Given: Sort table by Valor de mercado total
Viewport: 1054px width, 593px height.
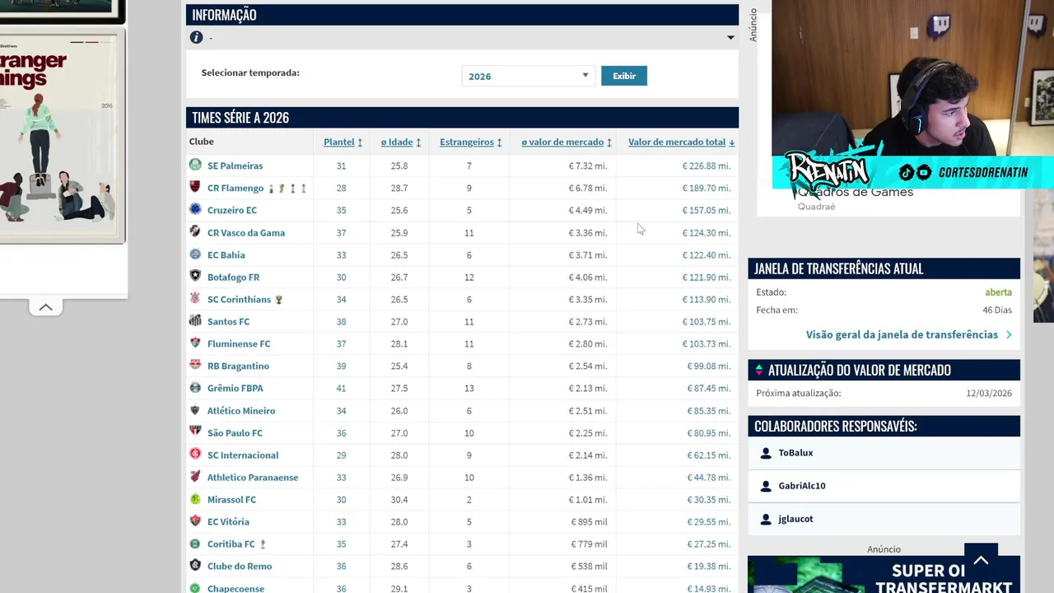Looking at the screenshot, I should (x=681, y=142).
